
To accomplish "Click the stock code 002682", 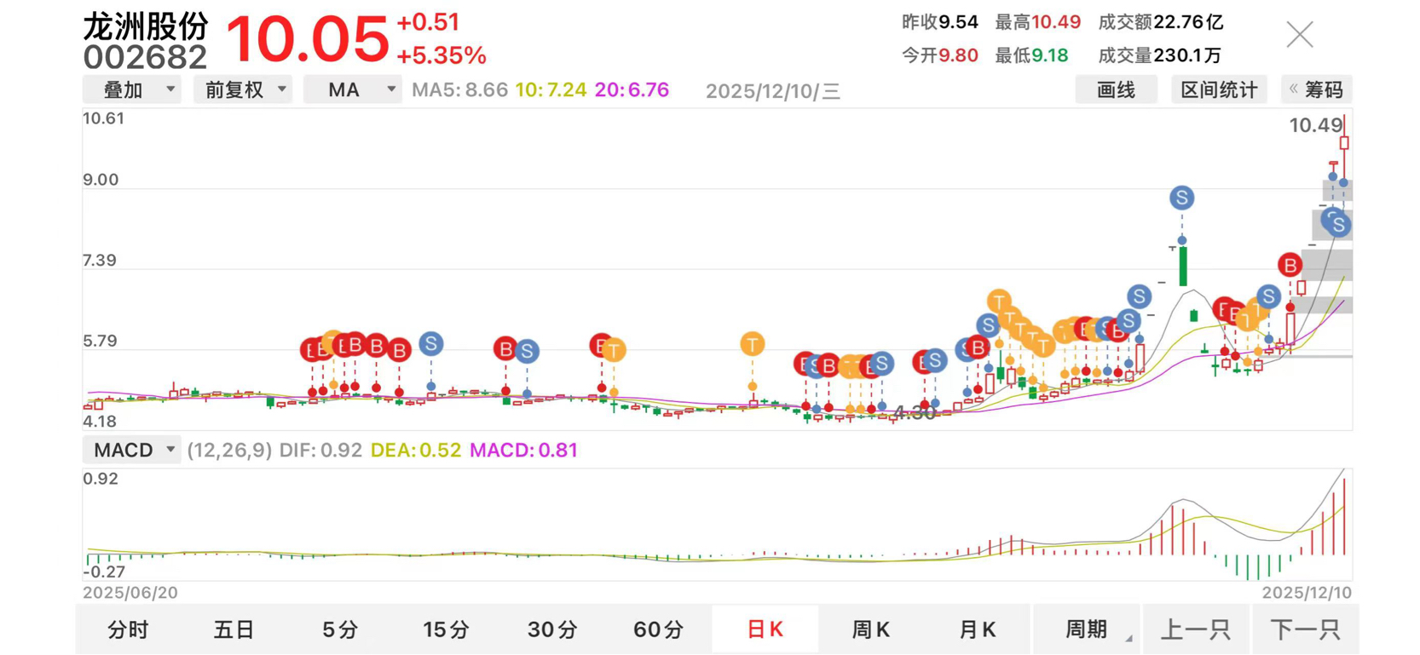I will tap(145, 58).
